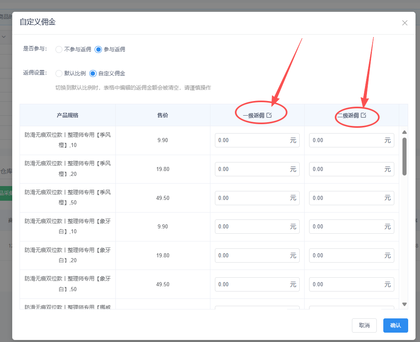Click the table scrollbar down arrow

404,304
